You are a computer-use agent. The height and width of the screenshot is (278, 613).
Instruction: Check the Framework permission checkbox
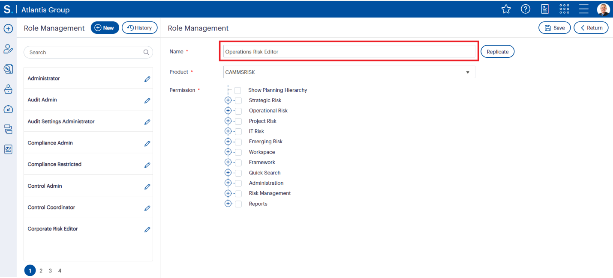tap(238, 163)
